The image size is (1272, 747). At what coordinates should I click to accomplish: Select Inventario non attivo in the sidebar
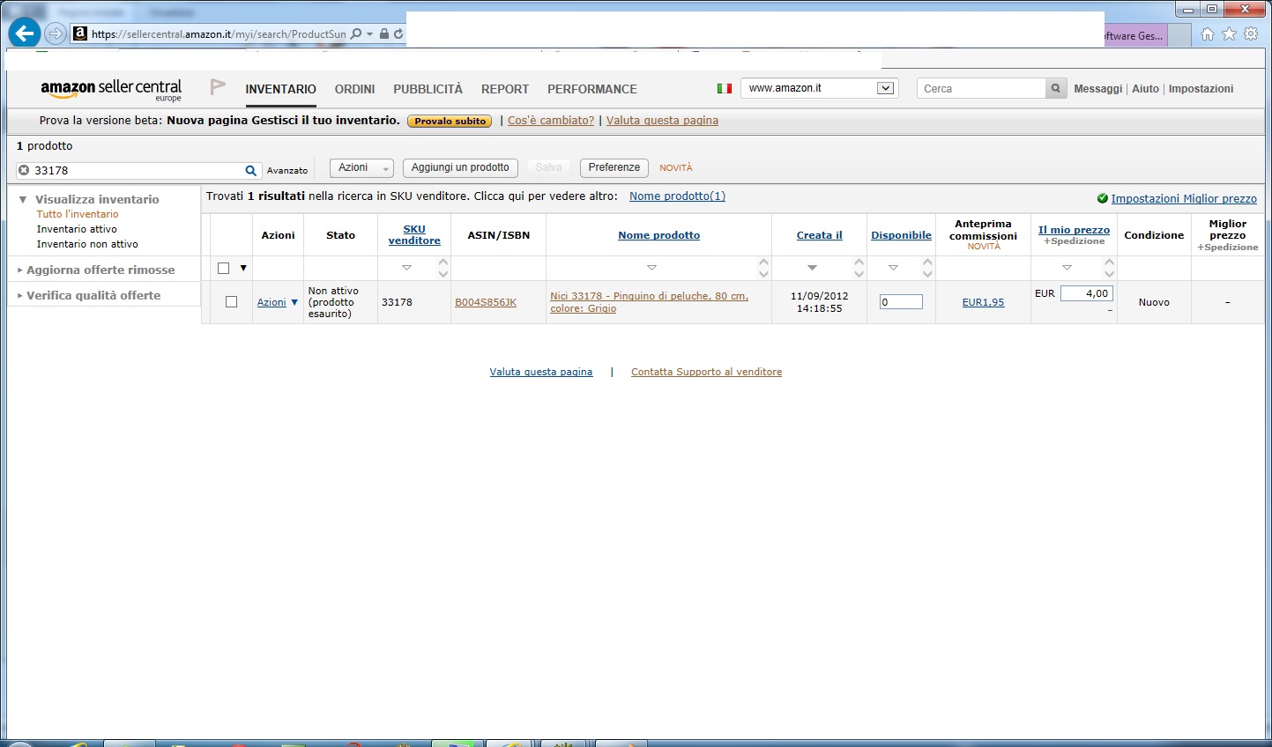tap(87, 244)
